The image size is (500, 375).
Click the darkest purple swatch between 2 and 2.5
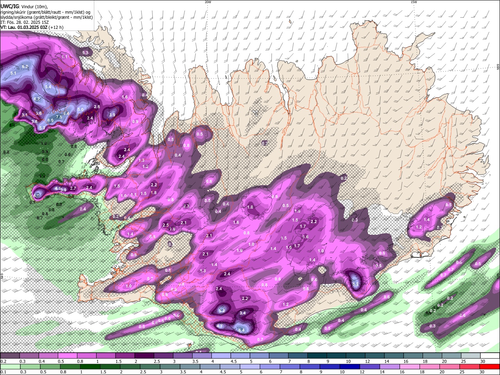(x=145, y=356)
